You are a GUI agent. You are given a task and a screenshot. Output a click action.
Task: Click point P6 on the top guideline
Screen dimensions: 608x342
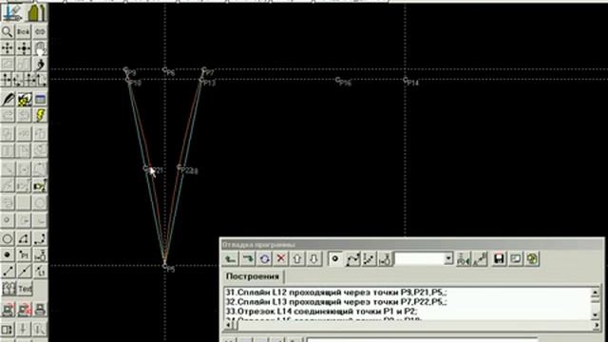coord(164,69)
